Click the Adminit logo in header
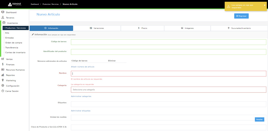268x131 pixels. pyautogui.click(x=14, y=4)
